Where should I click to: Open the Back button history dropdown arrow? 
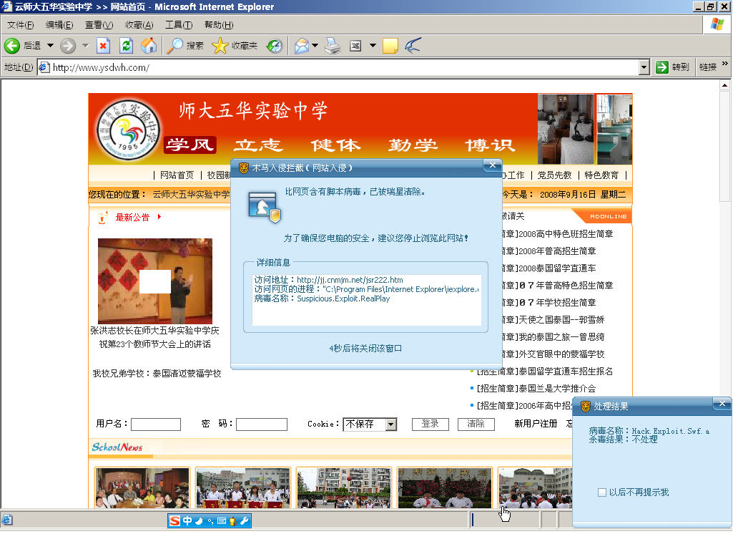pyautogui.click(x=50, y=46)
